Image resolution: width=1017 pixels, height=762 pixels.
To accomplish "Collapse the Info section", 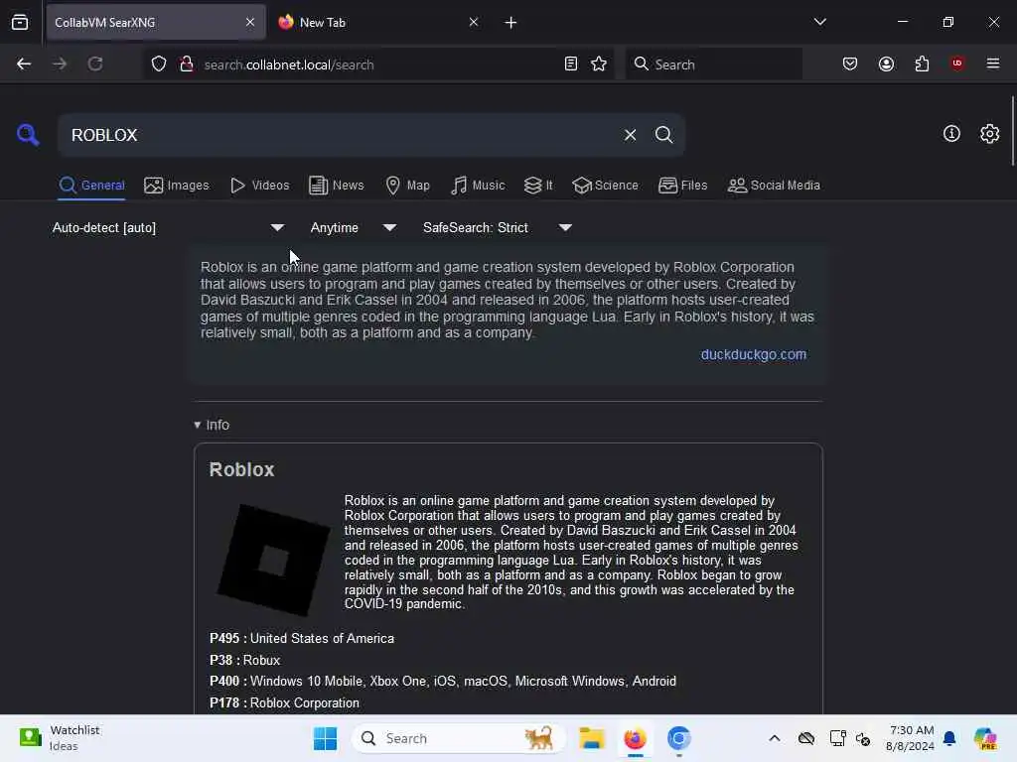I will [x=212, y=425].
